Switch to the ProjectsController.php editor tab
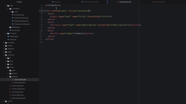Viewport: 186px width, 104px height. click(90, 2)
